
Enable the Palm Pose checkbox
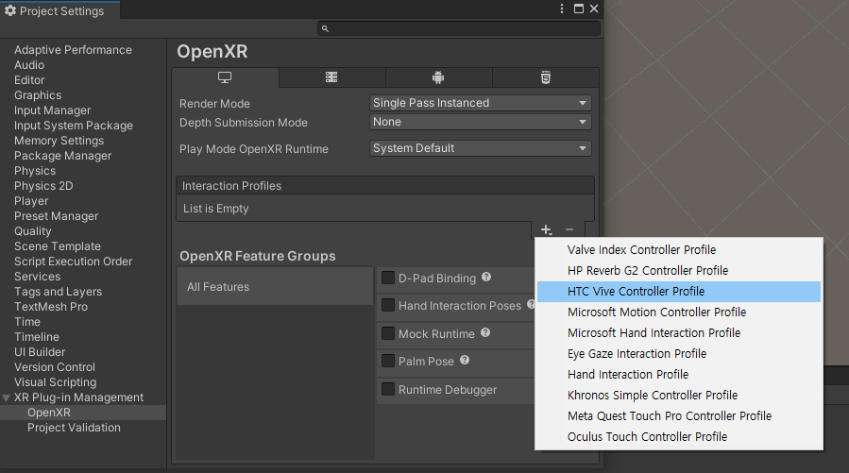[x=388, y=361]
